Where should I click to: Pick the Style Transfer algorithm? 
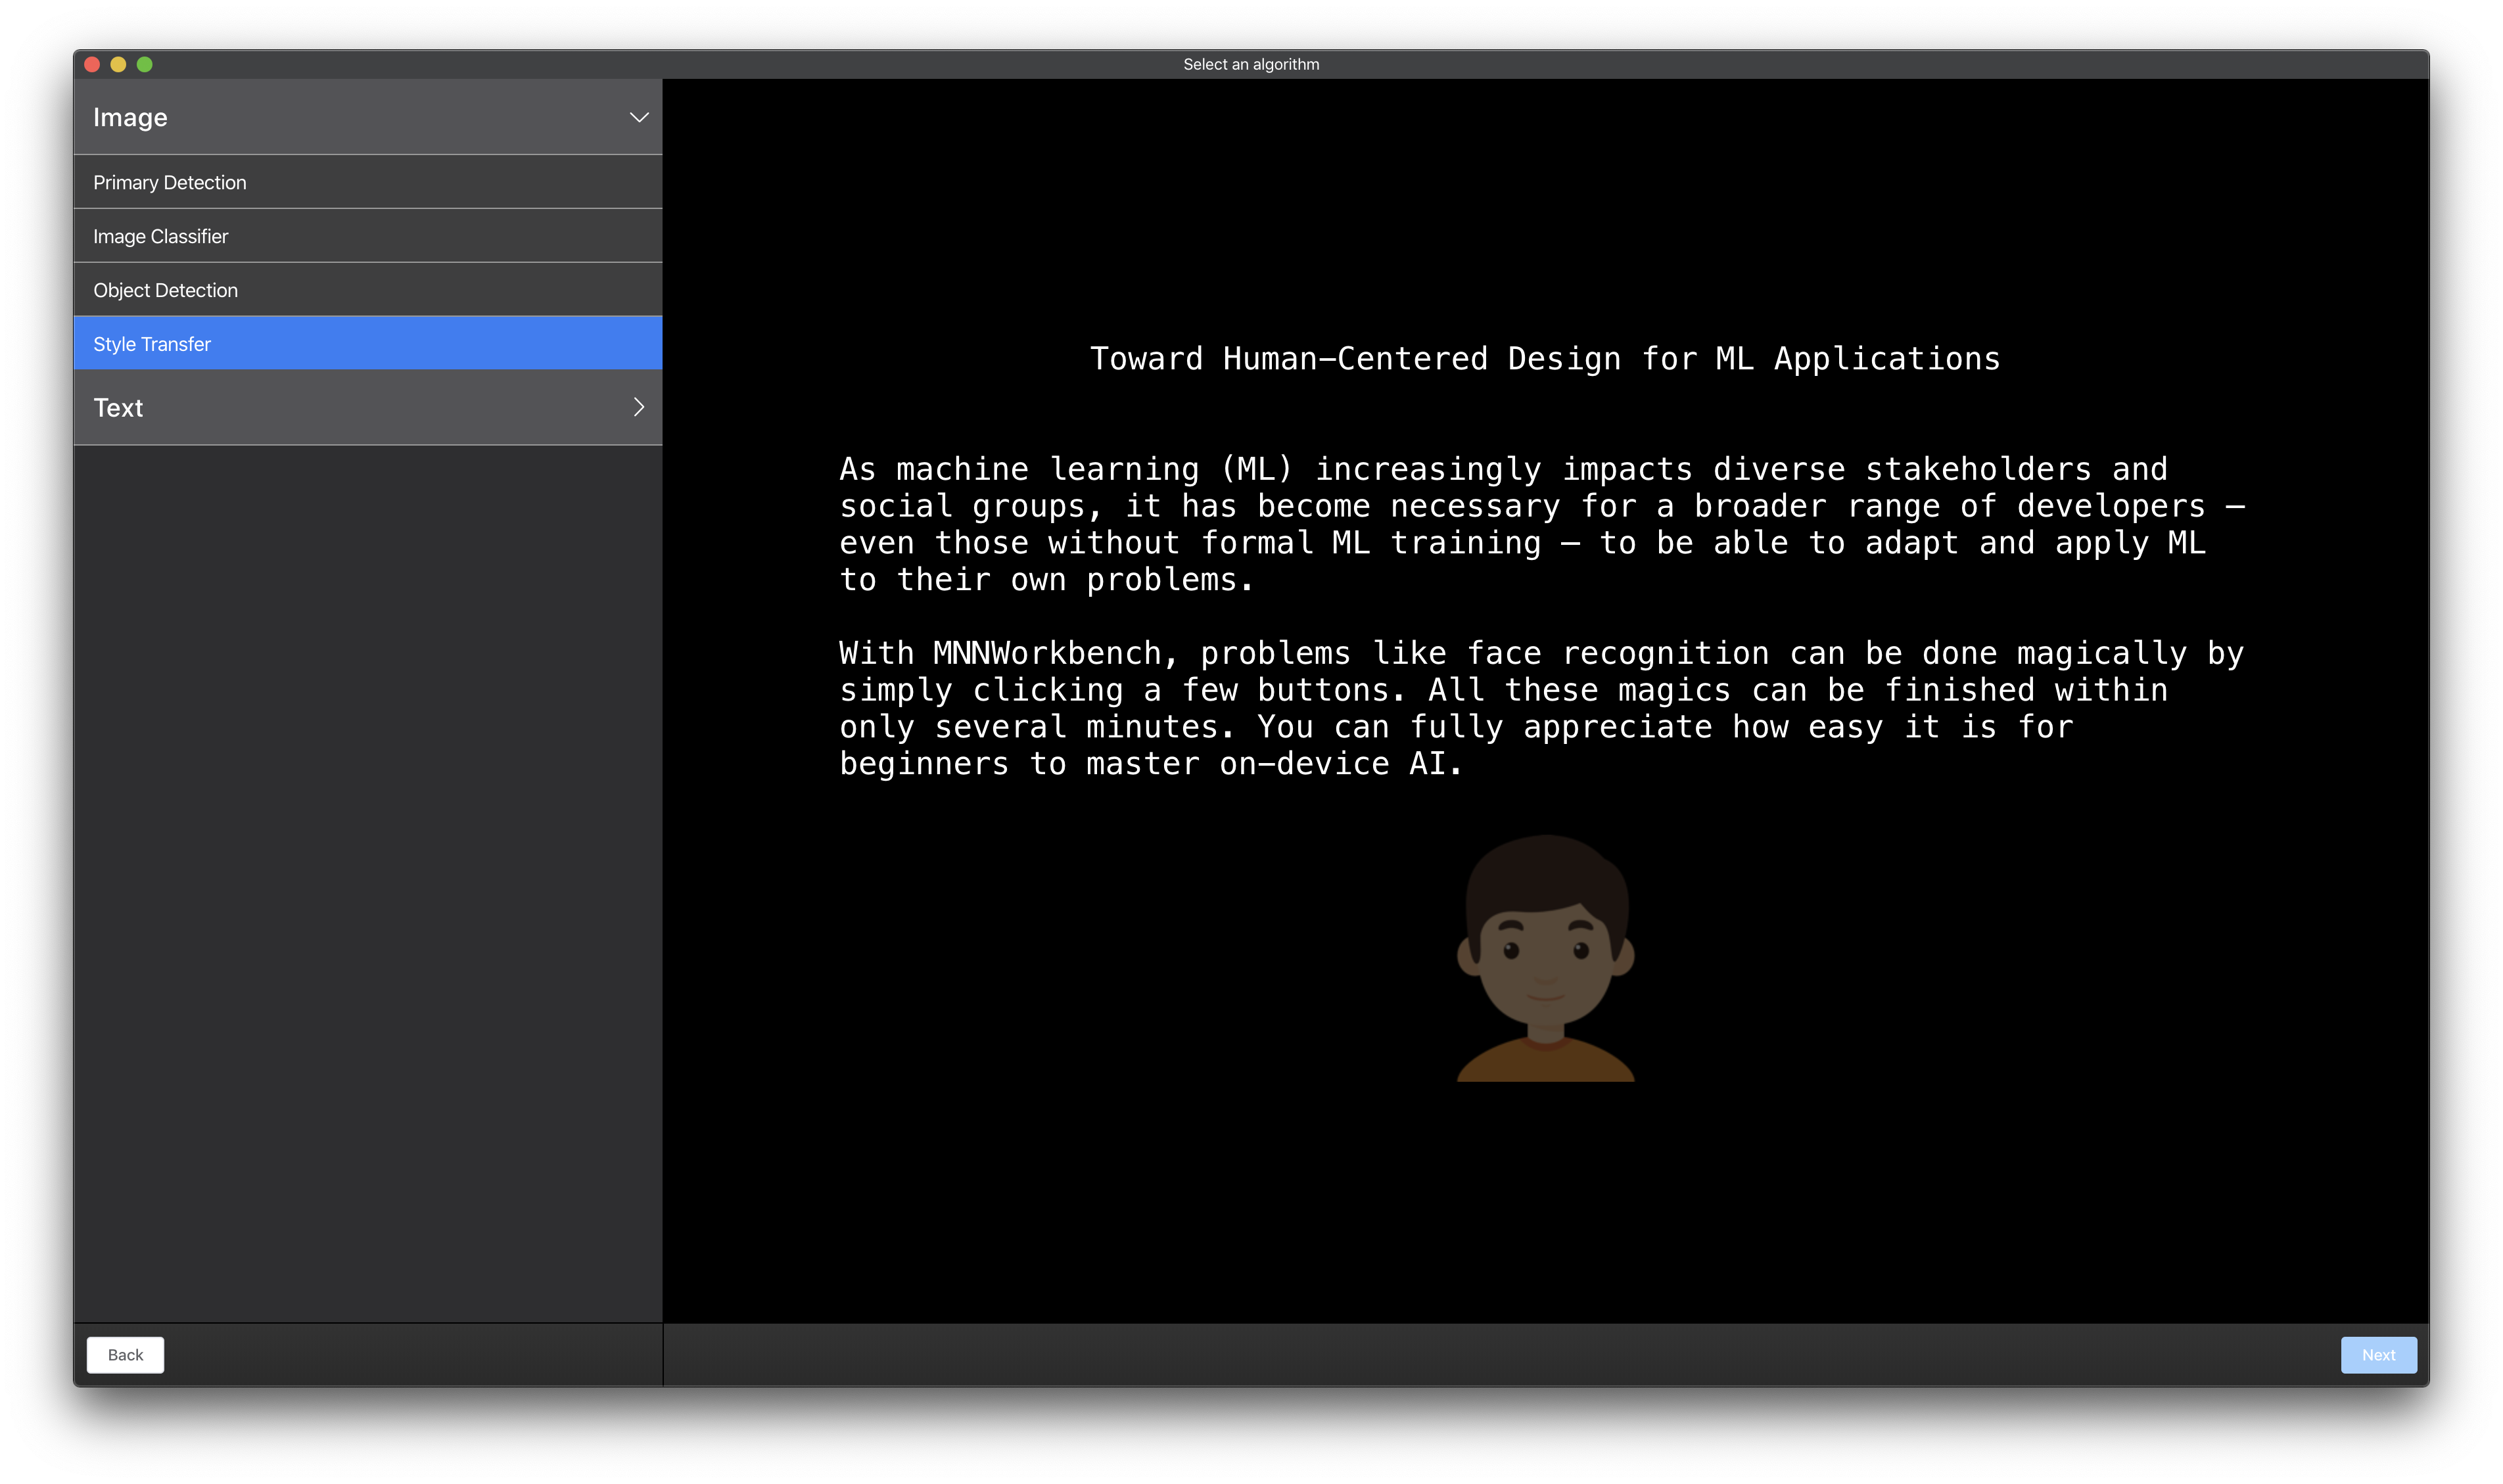coord(368,343)
